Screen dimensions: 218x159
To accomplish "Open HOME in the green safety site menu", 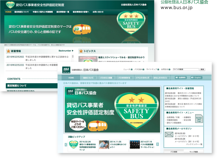I will [x=8, y=12].
